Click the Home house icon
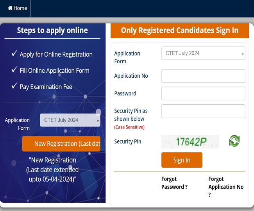This screenshot has width=254, height=211. (x=10, y=8)
